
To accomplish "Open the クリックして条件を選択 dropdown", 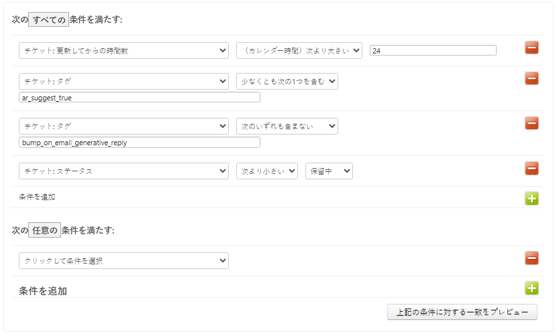I will click(123, 261).
